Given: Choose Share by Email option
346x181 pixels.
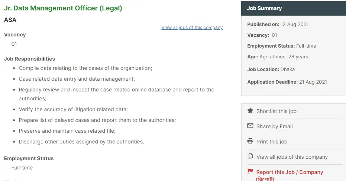Looking at the screenshot, I should click(275, 126).
